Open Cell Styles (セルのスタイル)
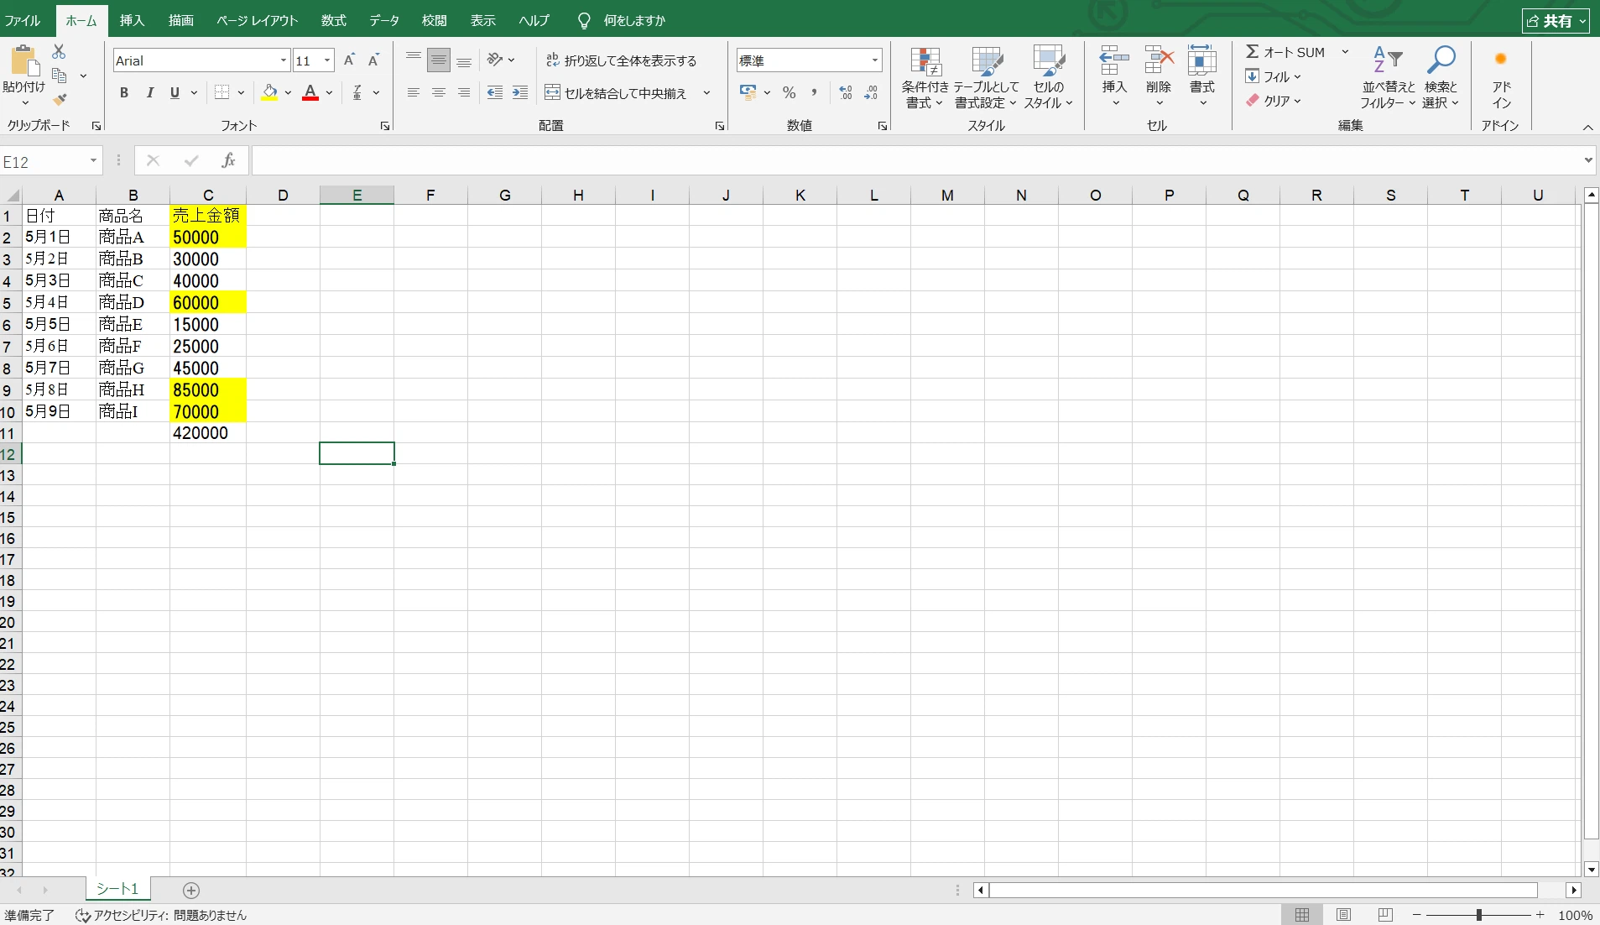Image resolution: width=1600 pixels, height=925 pixels. point(1049,78)
